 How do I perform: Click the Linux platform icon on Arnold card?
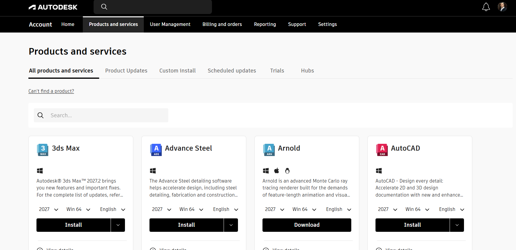point(287,171)
